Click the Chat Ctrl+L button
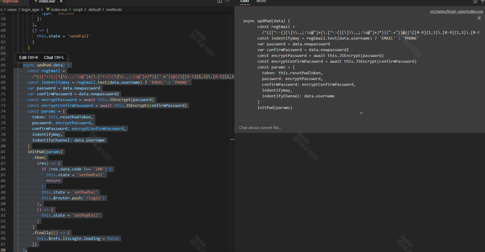The width and height of the screenshot is (485, 252). [54, 58]
